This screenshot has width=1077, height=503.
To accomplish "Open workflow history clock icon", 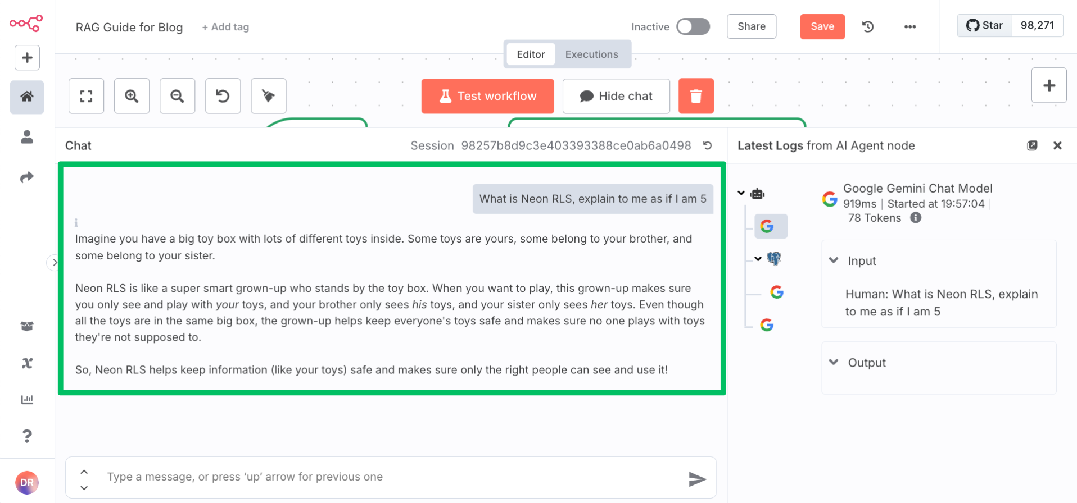I will pyautogui.click(x=867, y=26).
